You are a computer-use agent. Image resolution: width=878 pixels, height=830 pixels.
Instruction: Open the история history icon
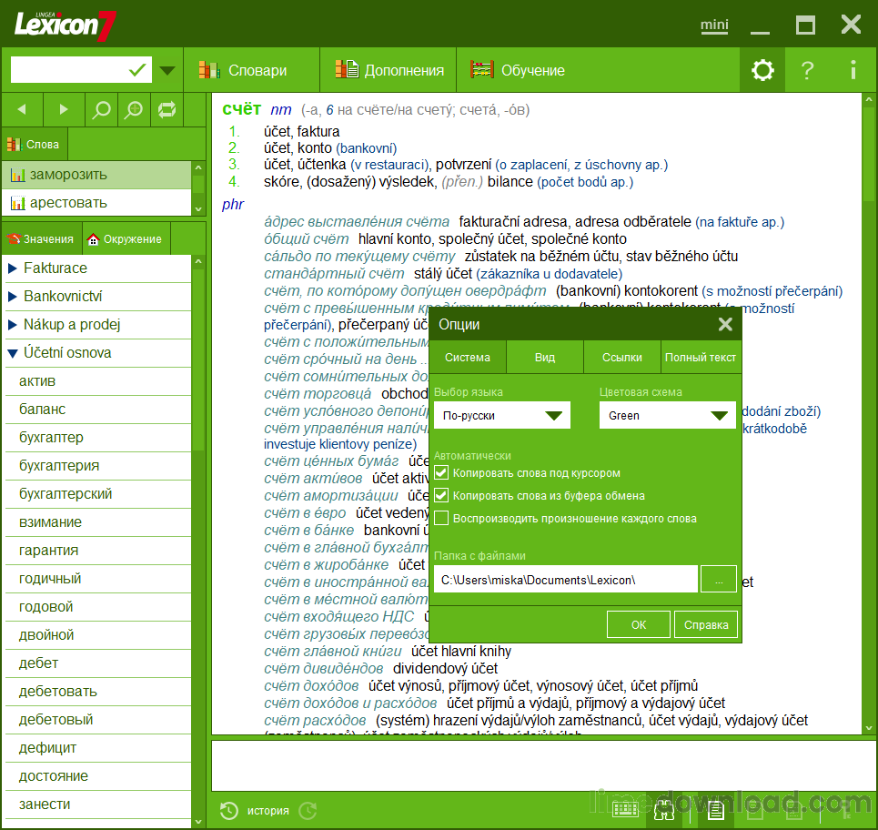click(229, 810)
